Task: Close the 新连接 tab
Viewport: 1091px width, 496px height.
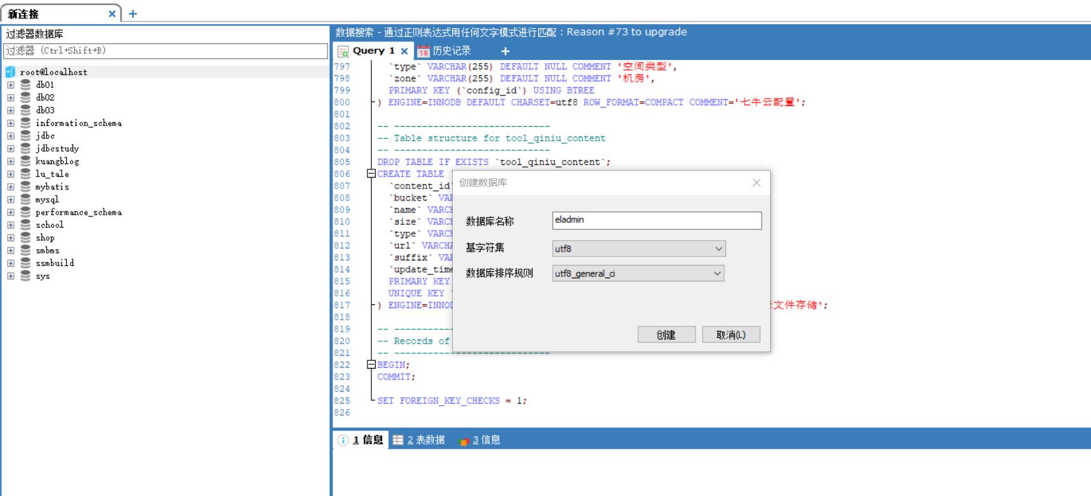Action: (112, 13)
